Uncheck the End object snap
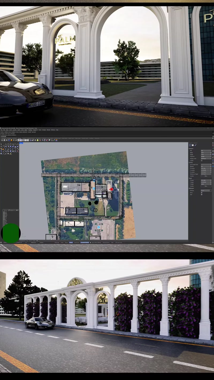214x380 pixels. [x=4, y=212]
